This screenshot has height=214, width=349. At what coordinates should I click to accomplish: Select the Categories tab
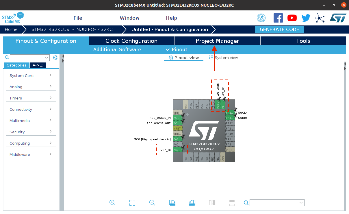16,65
